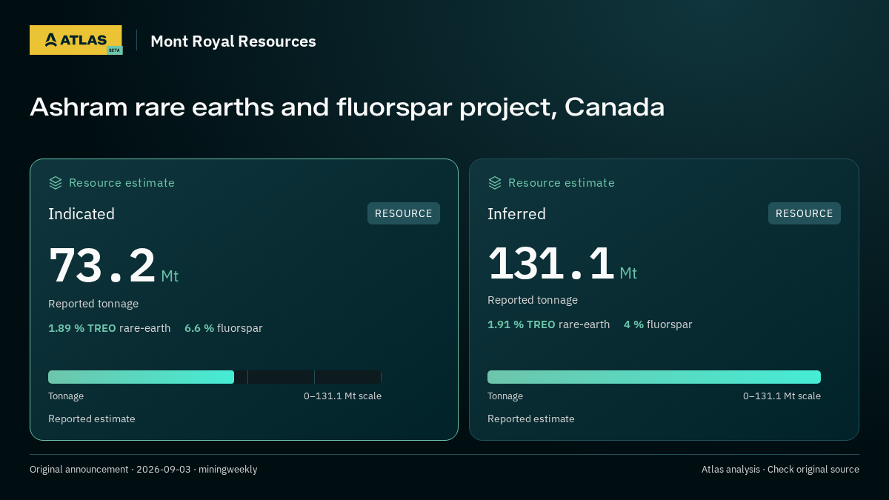Click the Ashram project title heading
The image size is (889, 500).
coord(347,107)
